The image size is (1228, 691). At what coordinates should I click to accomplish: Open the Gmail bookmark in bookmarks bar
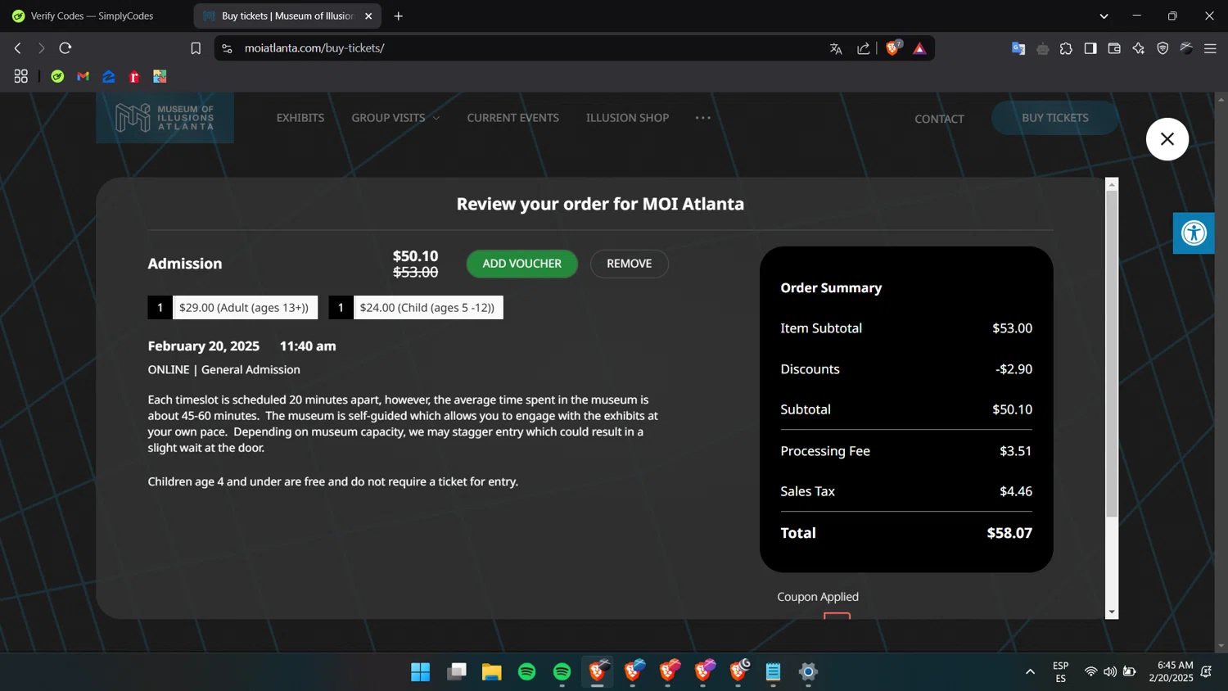(x=83, y=76)
